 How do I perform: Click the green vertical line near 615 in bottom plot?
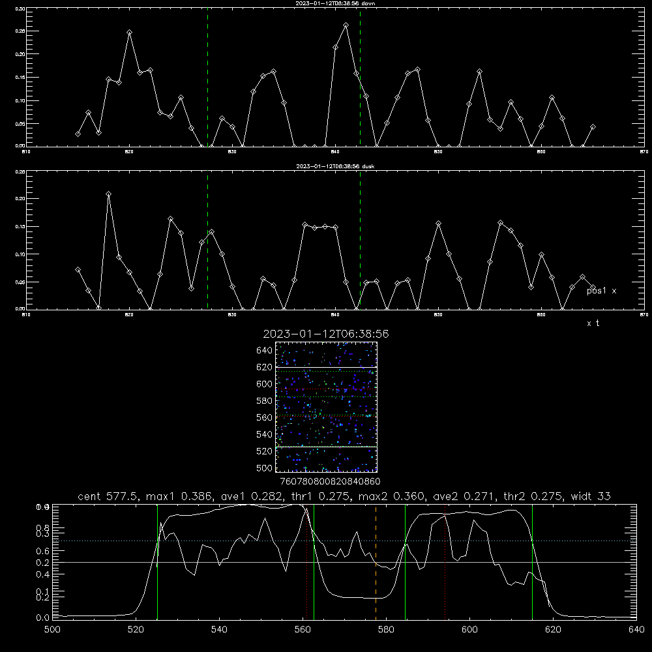(x=532, y=562)
